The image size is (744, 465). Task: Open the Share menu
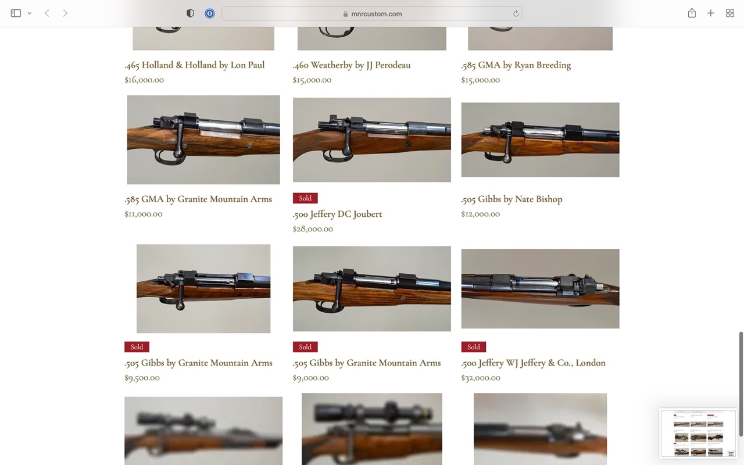[x=692, y=13]
